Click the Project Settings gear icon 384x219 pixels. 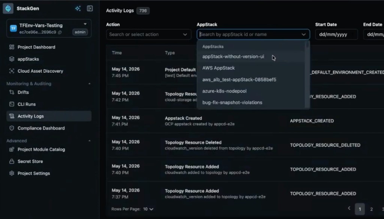pyautogui.click(x=12, y=173)
